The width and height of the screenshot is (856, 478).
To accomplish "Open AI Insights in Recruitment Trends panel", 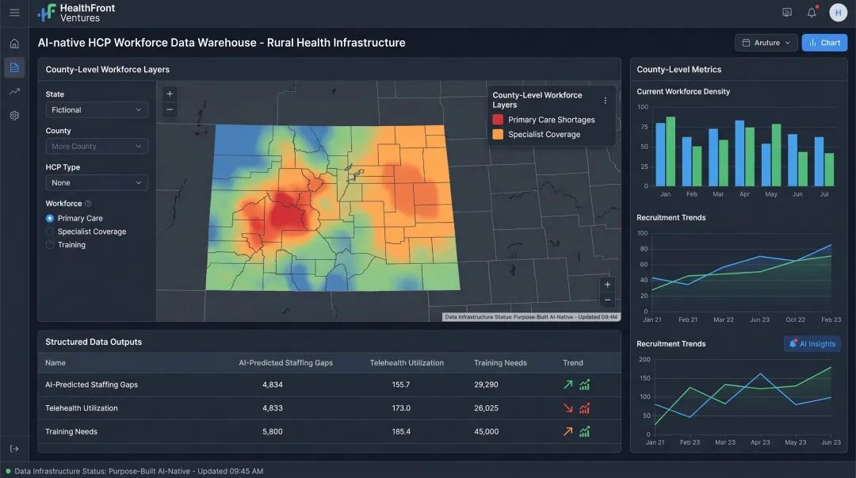I will (x=812, y=343).
